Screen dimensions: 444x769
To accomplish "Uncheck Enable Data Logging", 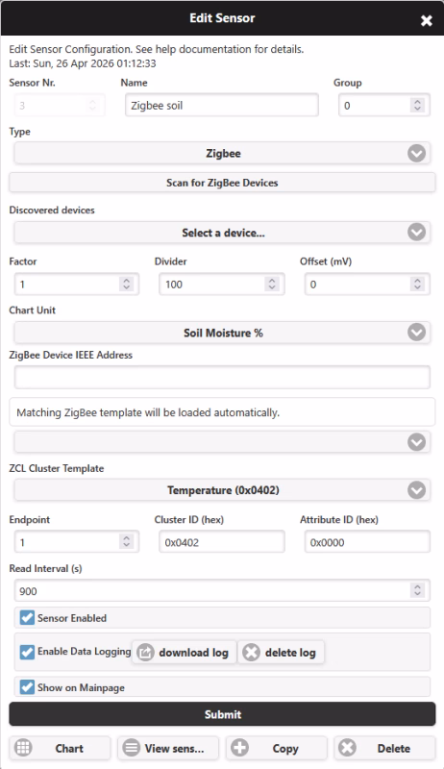I will [x=27, y=652].
